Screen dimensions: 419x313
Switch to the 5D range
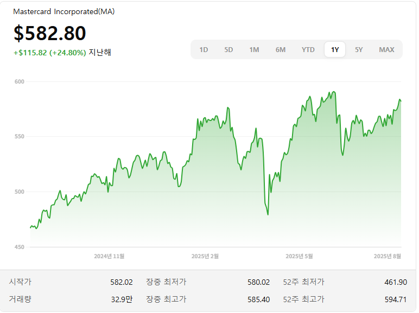pyautogui.click(x=228, y=50)
